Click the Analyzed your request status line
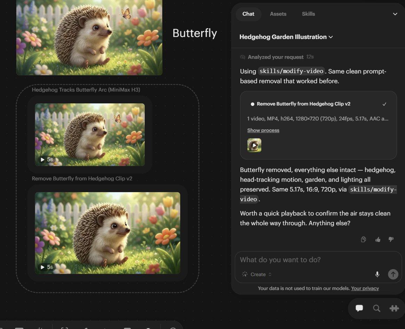 click(277, 57)
